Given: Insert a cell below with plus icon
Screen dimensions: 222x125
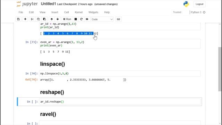Looking at the screenshot, I should (25, 19).
